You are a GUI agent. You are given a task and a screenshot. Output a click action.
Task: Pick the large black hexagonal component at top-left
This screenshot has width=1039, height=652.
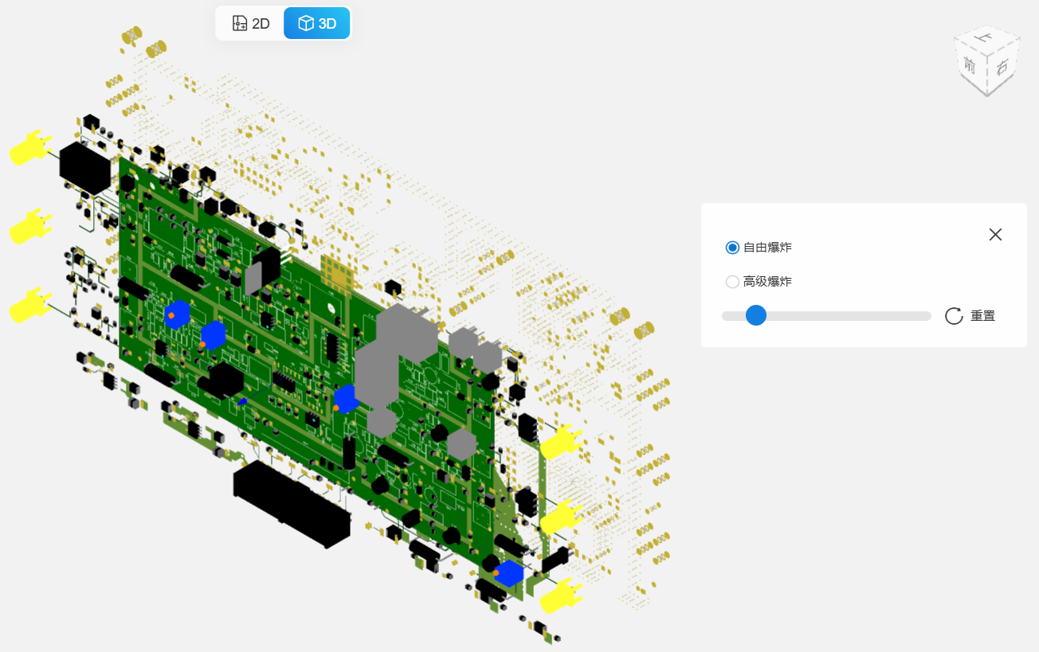click(84, 168)
